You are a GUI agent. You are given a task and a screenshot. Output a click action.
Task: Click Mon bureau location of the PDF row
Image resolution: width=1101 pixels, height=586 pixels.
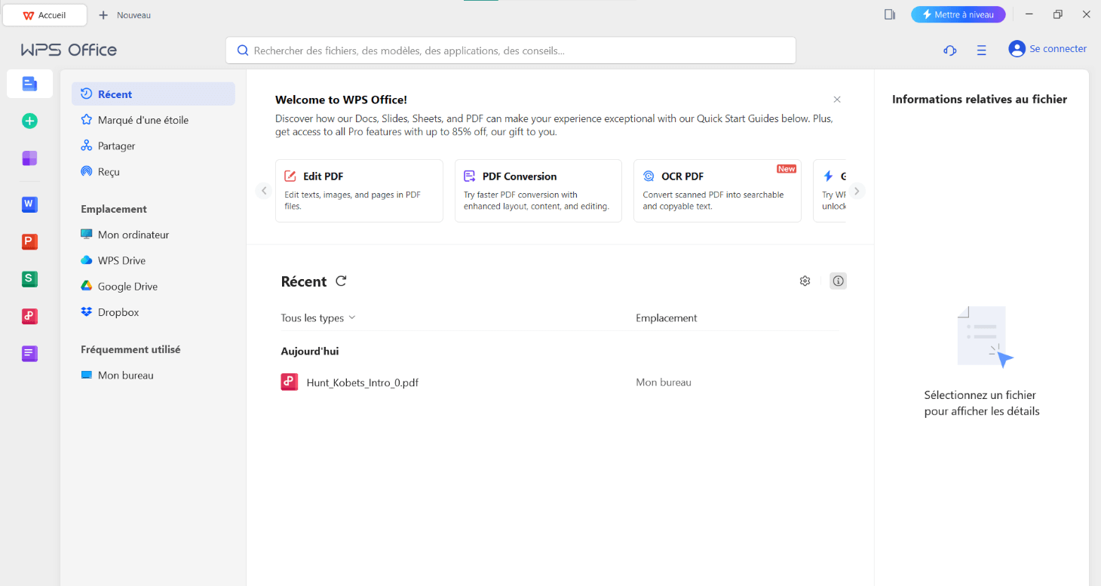(x=664, y=382)
